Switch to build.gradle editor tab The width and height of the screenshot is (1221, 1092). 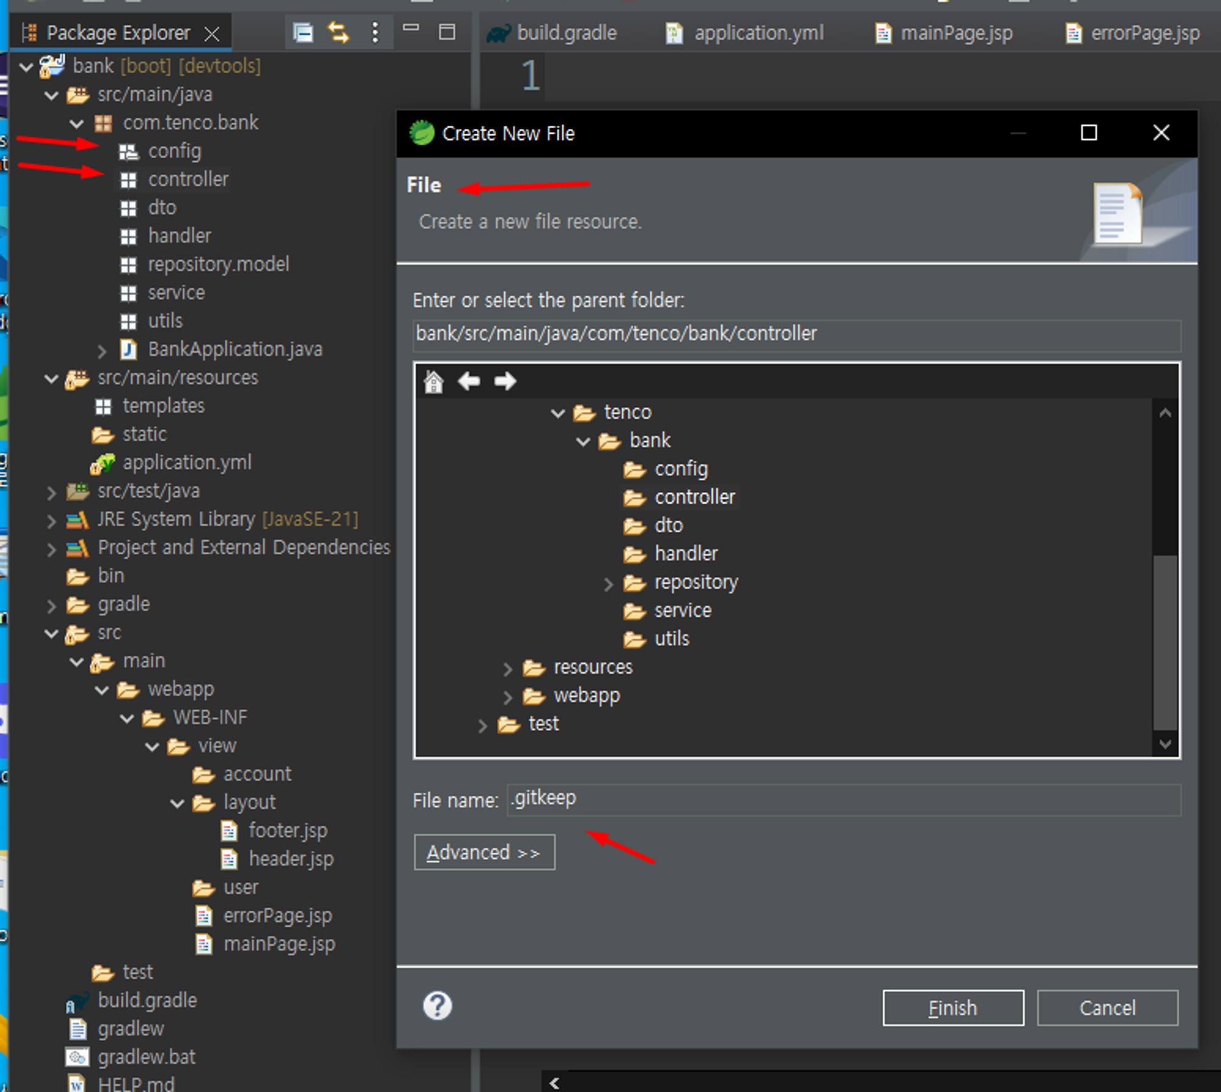566,33
